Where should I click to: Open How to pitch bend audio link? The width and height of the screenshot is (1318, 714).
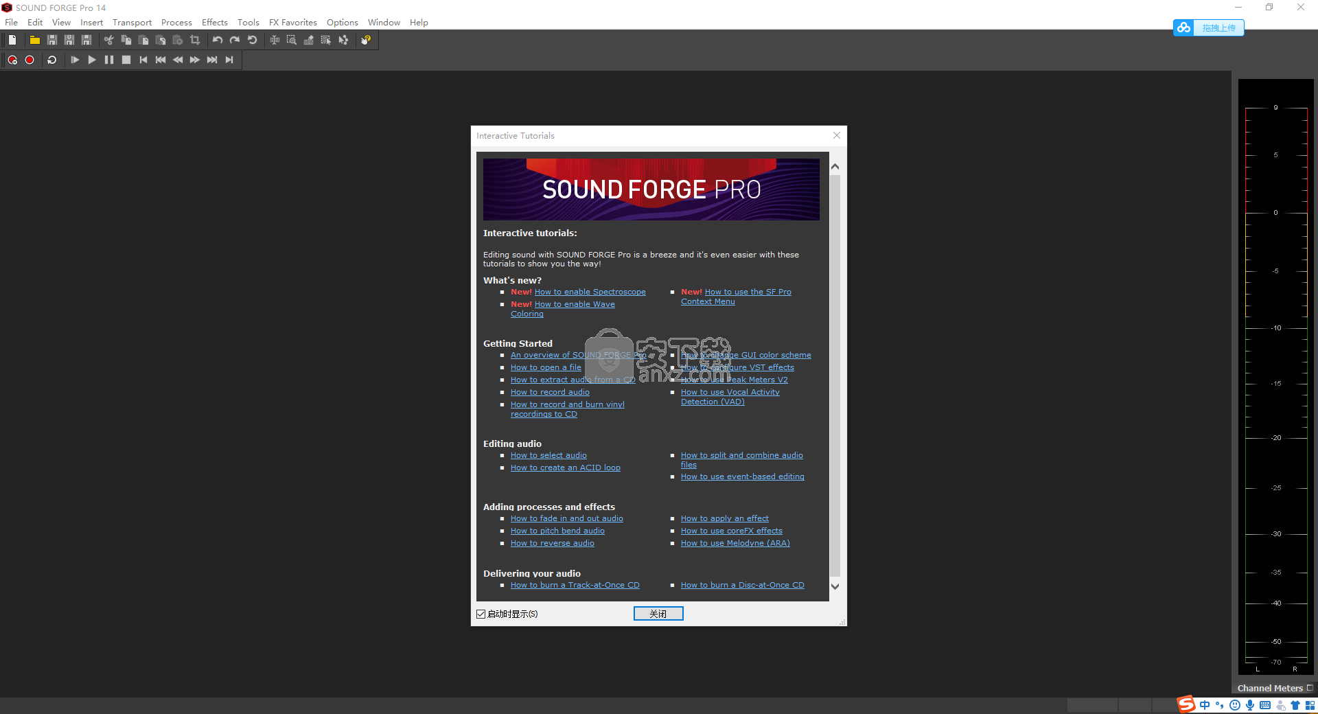coord(557,531)
